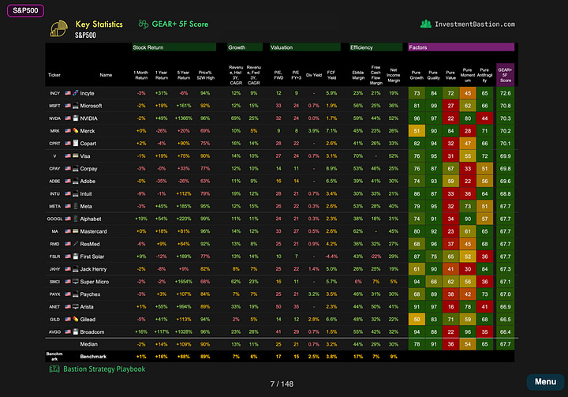
Task: Select the Factors group header
Action: (x=461, y=47)
